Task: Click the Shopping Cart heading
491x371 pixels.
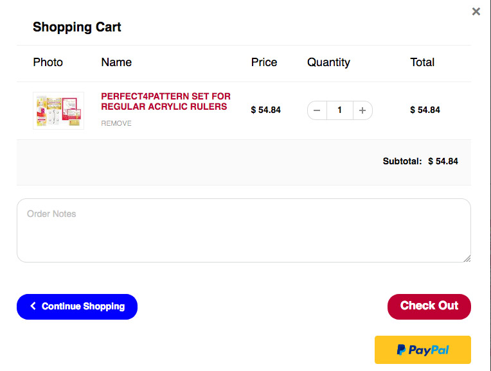Action: click(x=77, y=27)
